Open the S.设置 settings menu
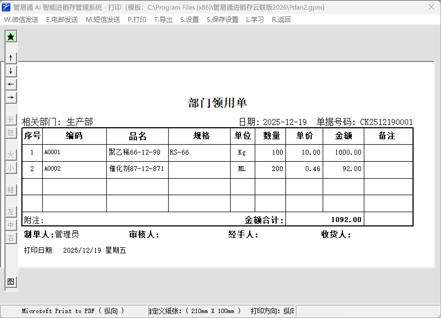Image resolution: width=441 pixels, height=318 pixels. tap(189, 20)
